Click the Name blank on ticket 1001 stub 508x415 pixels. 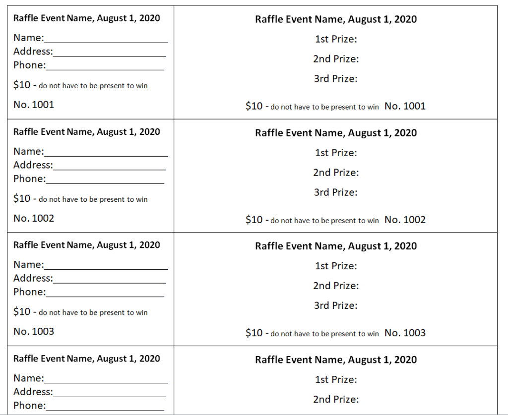(106, 39)
